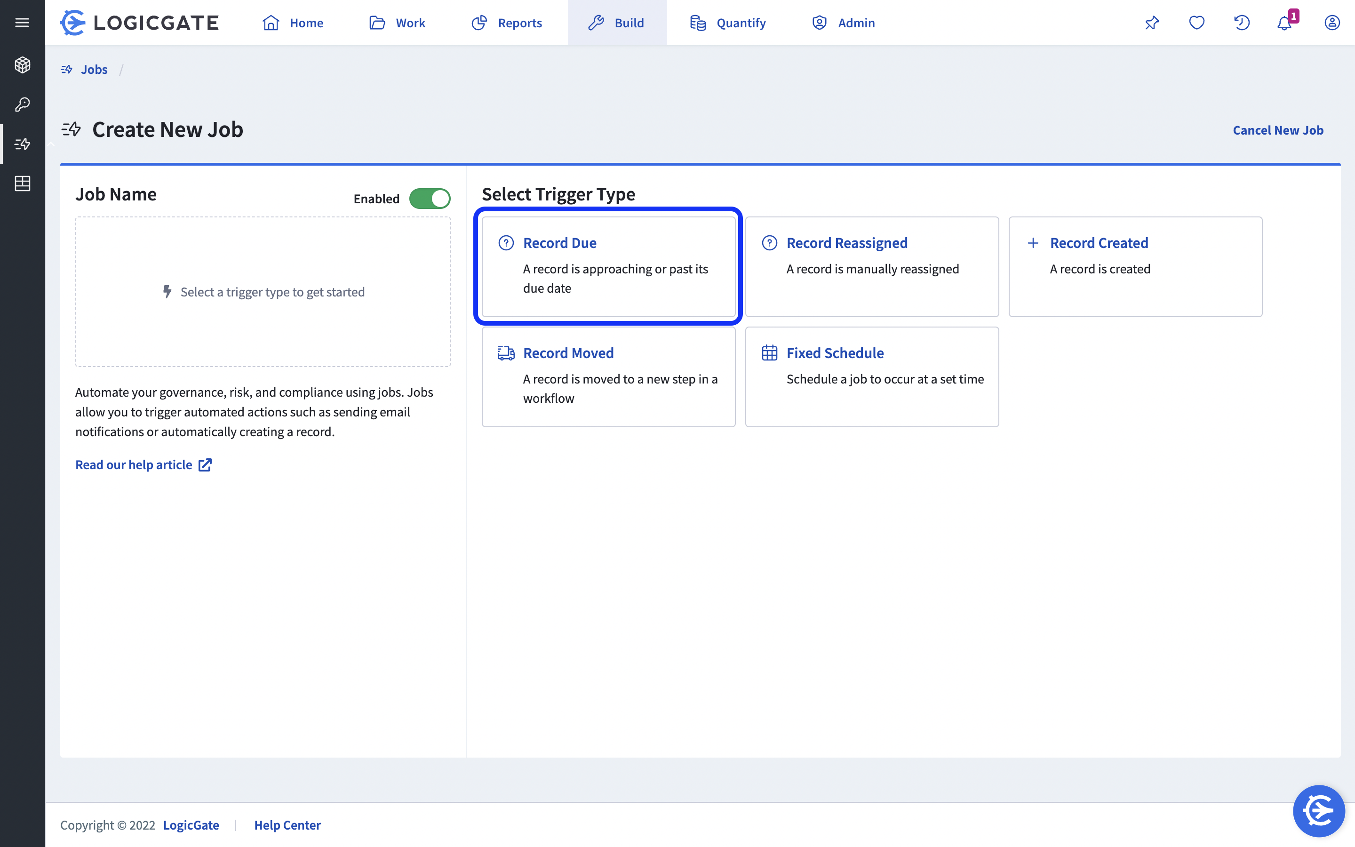The image size is (1355, 847).
Task: Open the LogicGate chat launcher button
Action: click(x=1319, y=811)
